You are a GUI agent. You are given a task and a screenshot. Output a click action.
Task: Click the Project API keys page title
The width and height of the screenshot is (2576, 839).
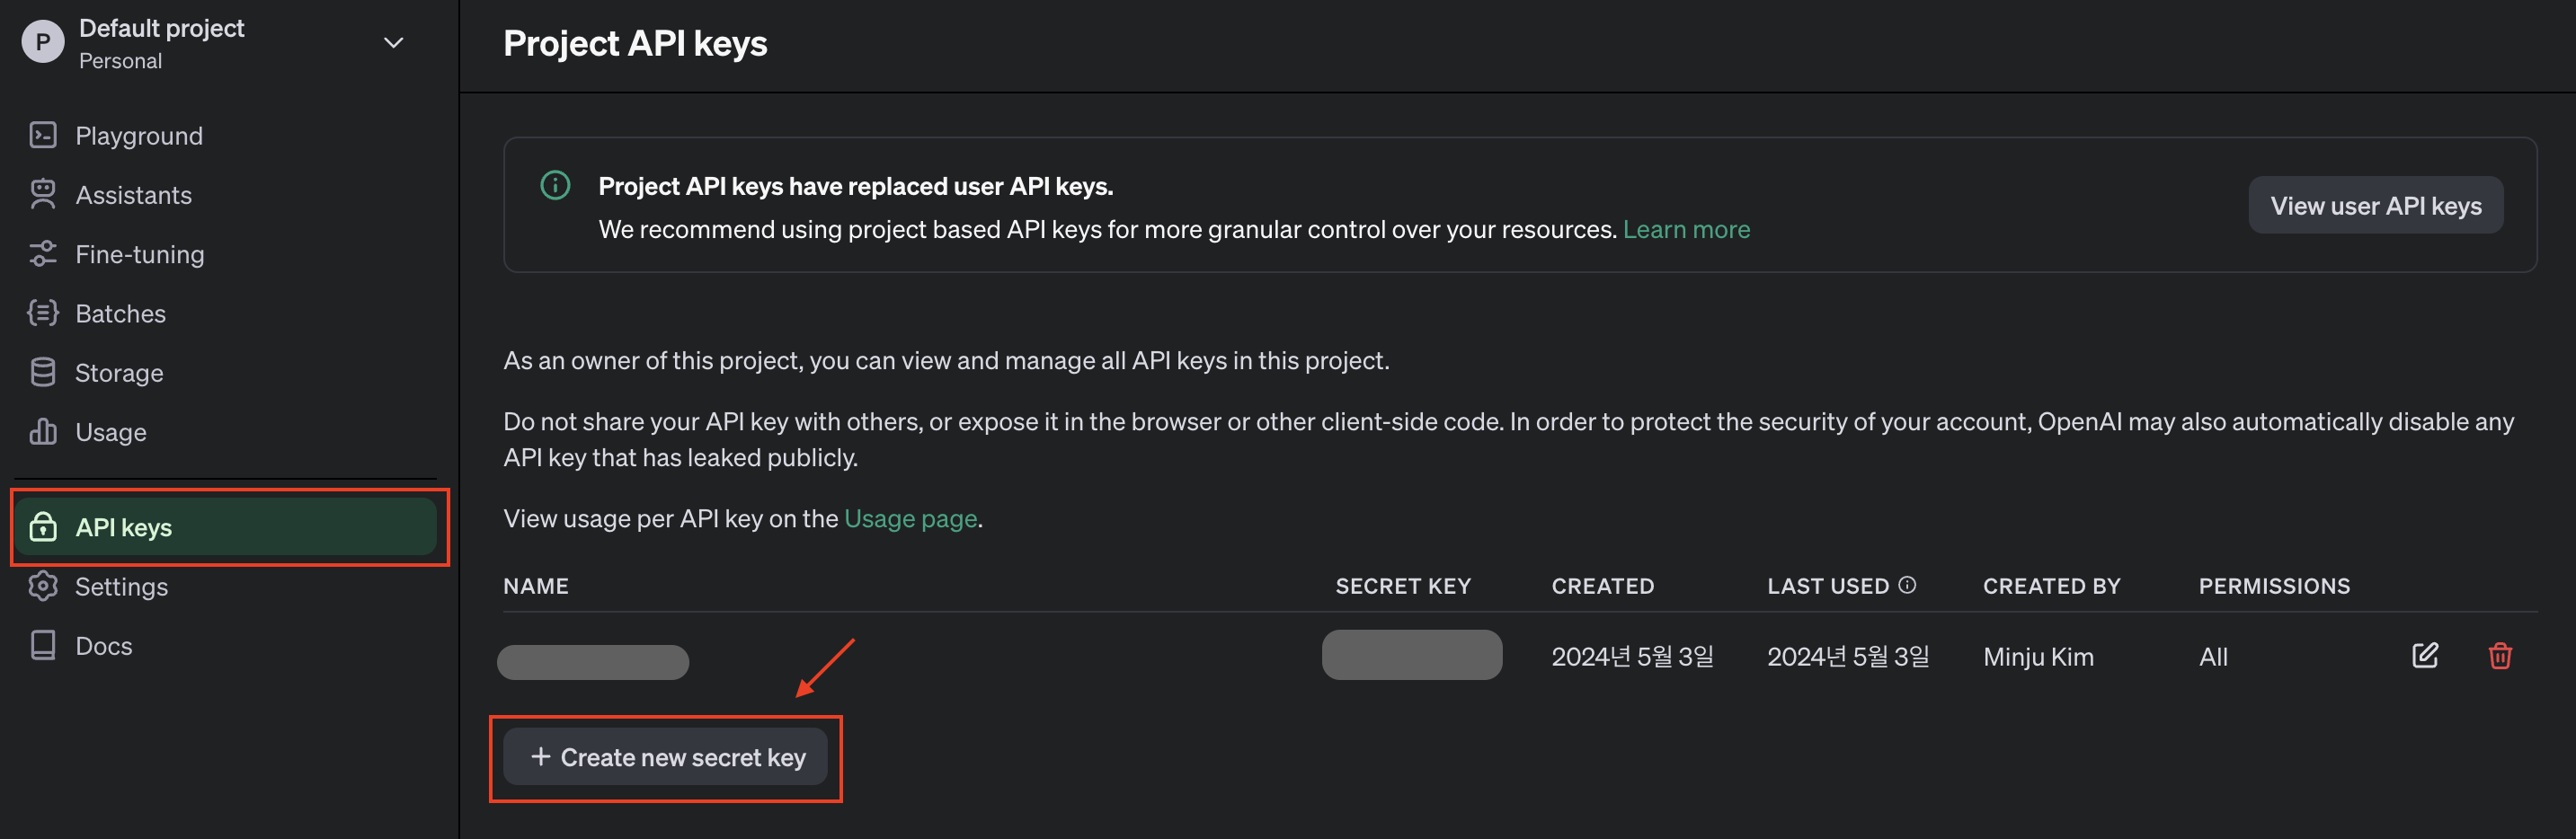[635, 44]
